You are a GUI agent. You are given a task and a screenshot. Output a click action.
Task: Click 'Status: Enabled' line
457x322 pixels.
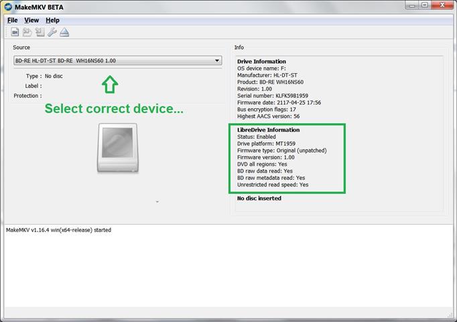256,137
